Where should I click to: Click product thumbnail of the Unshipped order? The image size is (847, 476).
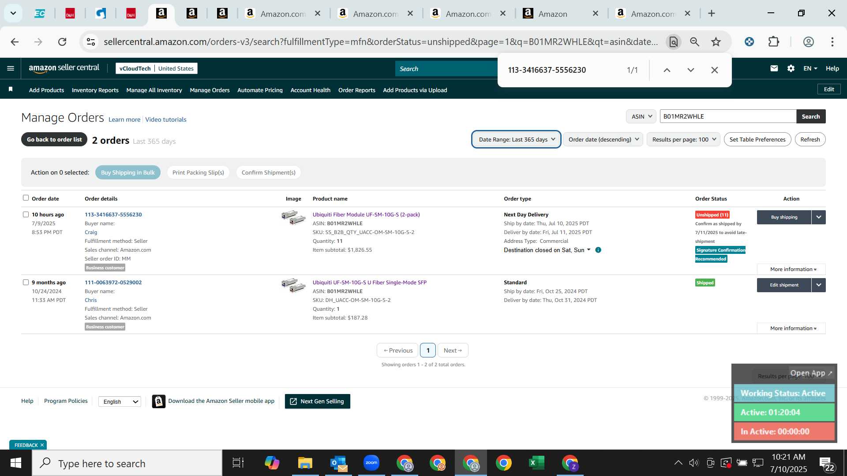(293, 217)
